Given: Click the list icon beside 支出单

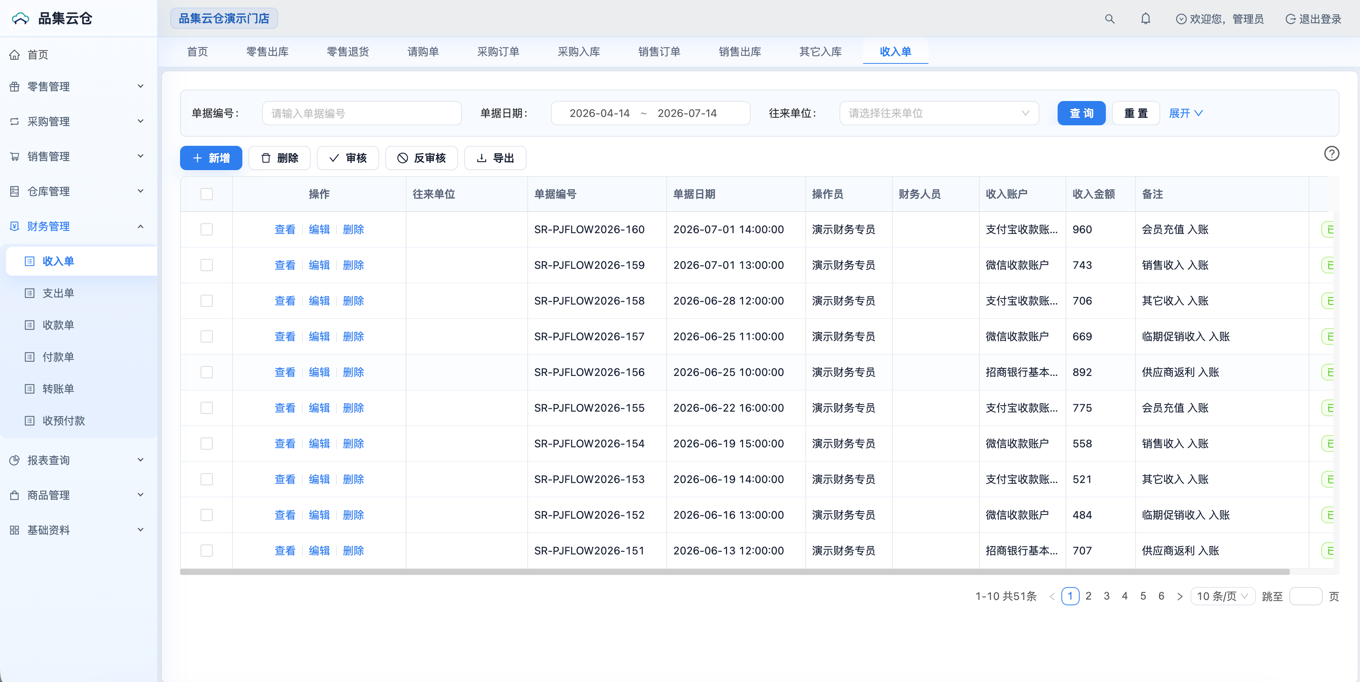Looking at the screenshot, I should 30,293.
